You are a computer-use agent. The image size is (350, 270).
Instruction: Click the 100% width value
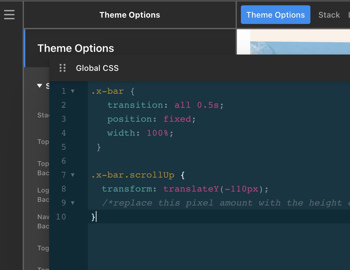[x=158, y=133]
